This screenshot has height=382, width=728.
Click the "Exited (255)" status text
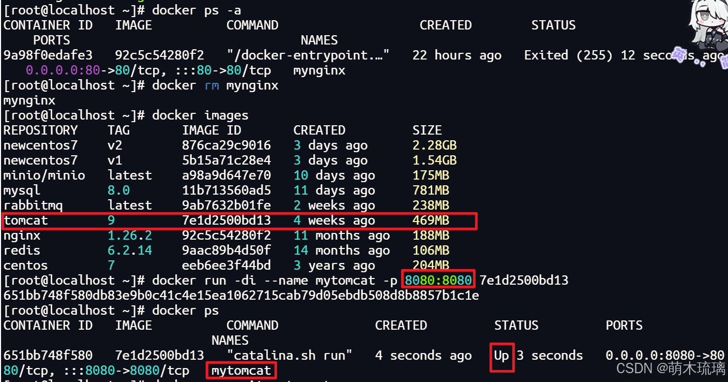569,55
